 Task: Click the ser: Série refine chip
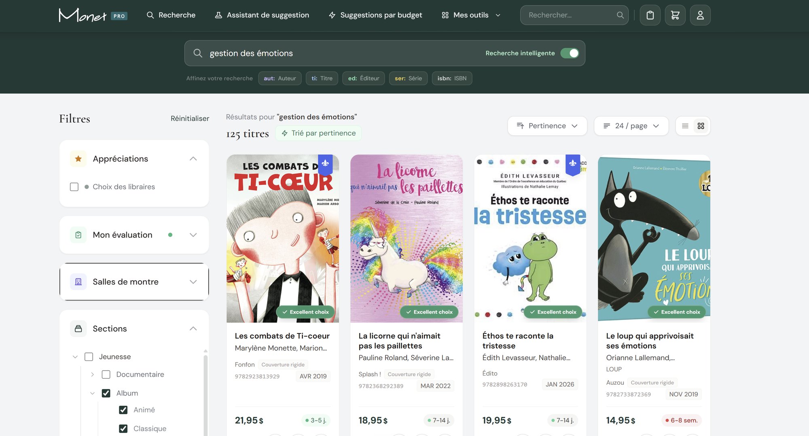(408, 78)
